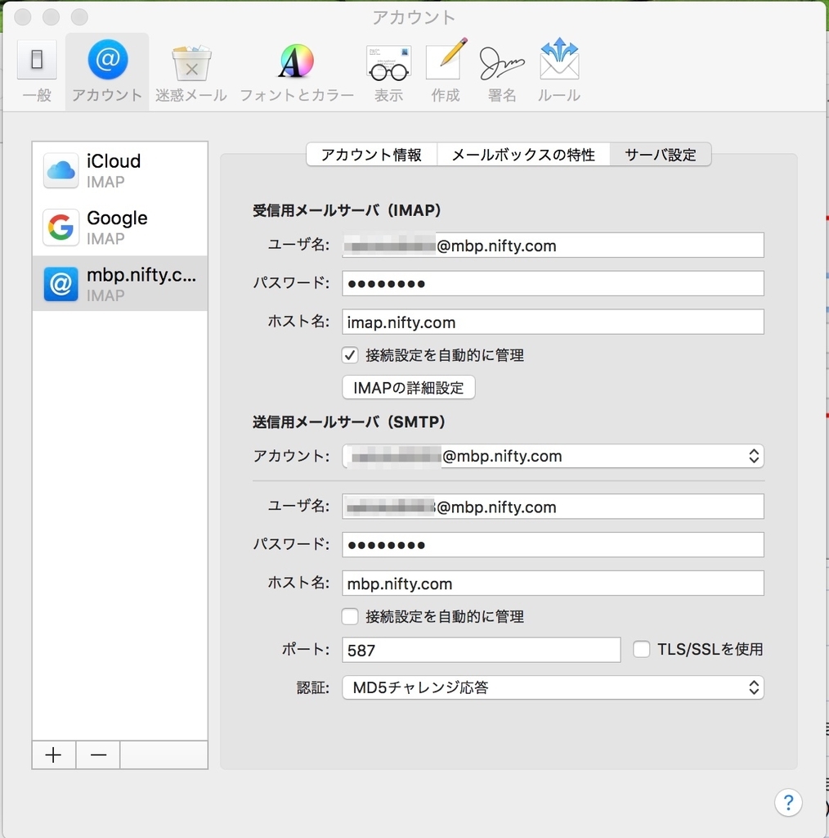Select the mbp.nifty.c... IMAP account
The image size is (829, 838).
[120, 284]
